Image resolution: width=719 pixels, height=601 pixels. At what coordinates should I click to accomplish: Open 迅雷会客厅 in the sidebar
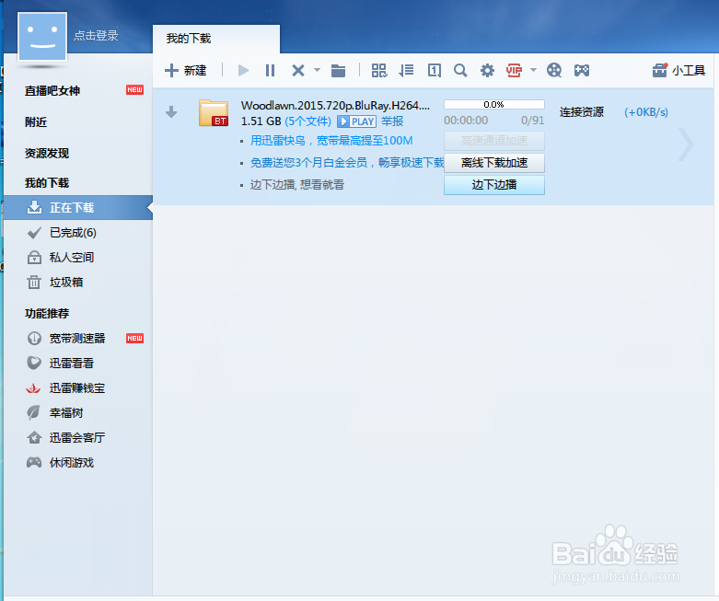[x=78, y=438]
